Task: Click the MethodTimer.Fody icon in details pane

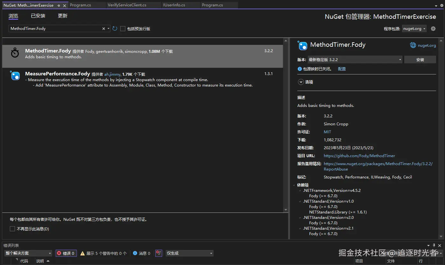Action: pos(302,45)
